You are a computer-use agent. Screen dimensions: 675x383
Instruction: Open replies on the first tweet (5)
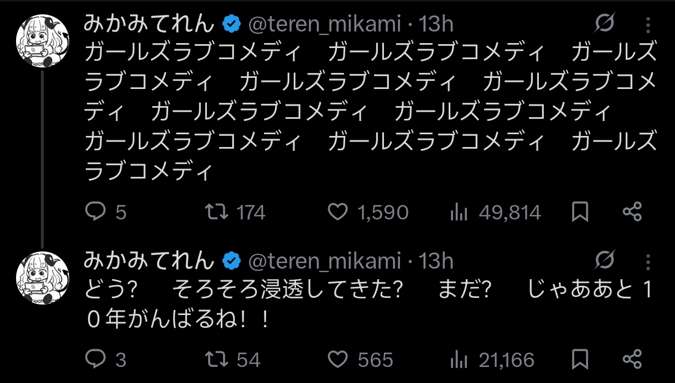coord(106,212)
